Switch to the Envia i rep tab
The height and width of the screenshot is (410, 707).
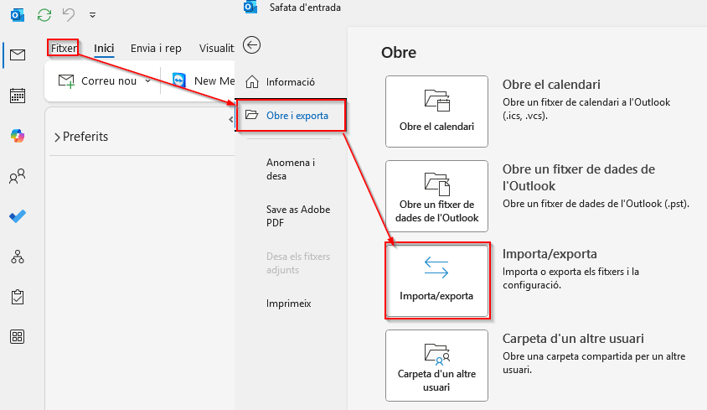click(156, 49)
